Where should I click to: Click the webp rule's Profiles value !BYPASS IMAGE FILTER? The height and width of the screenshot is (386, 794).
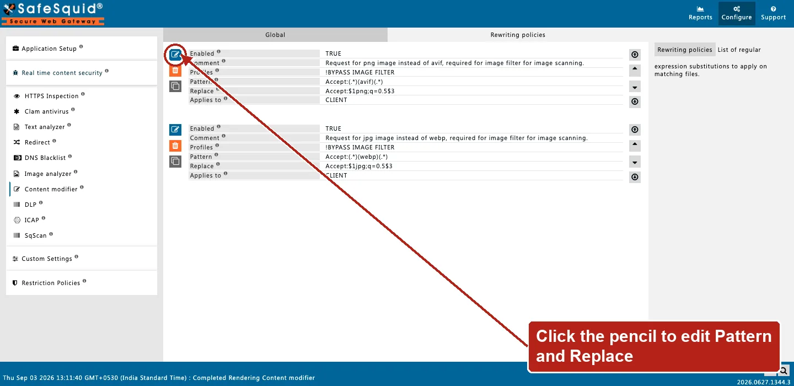pos(360,147)
